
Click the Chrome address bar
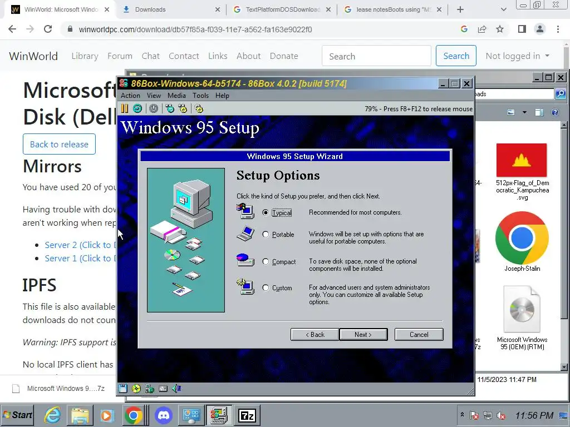[262, 29]
